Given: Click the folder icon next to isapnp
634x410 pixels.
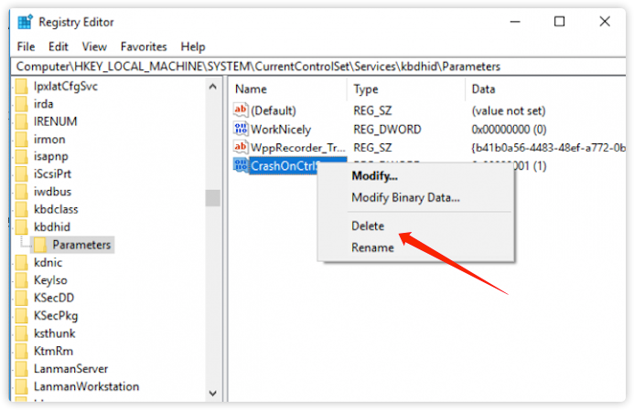Looking at the screenshot, I should tap(21, 156).
